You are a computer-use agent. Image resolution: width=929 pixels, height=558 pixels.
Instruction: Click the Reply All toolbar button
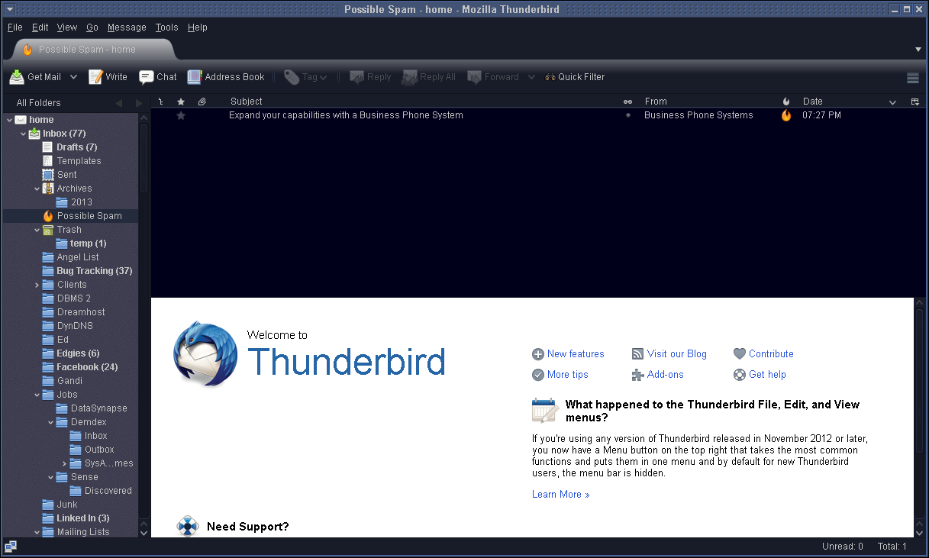click(429, 77)
